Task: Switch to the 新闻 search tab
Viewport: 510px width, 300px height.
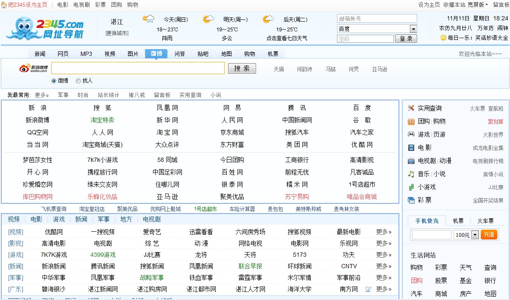Action: pyautogui.click(x=40, y=54)
